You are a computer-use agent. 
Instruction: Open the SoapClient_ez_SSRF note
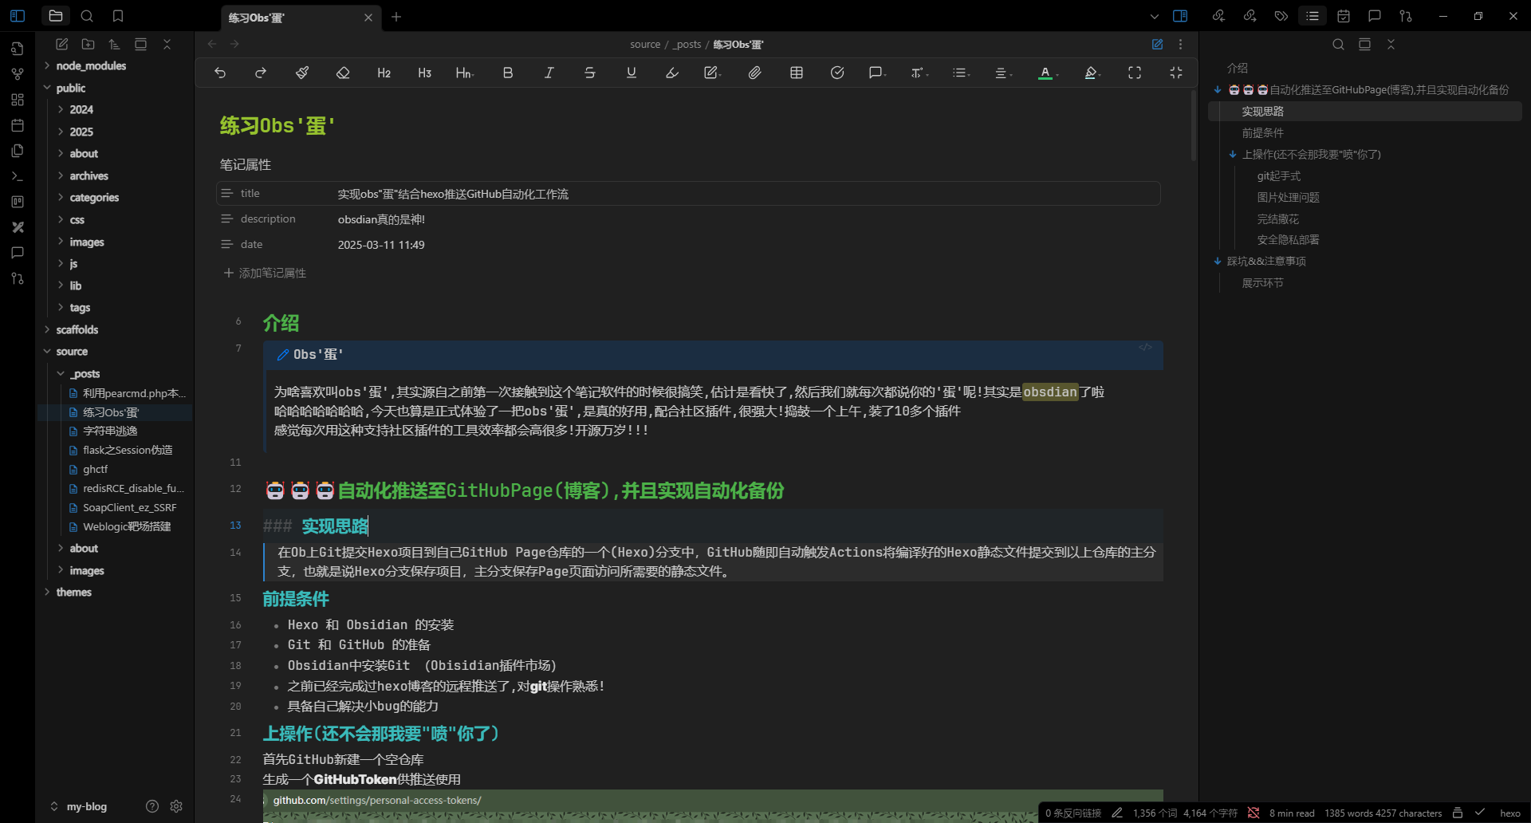(x=129, y=507)
